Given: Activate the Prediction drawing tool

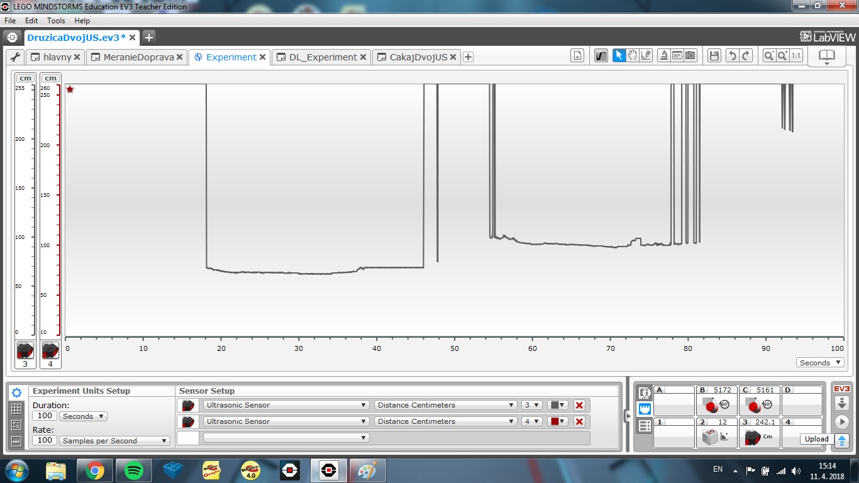Looking at the screenshot, I should tap(646, 56).
